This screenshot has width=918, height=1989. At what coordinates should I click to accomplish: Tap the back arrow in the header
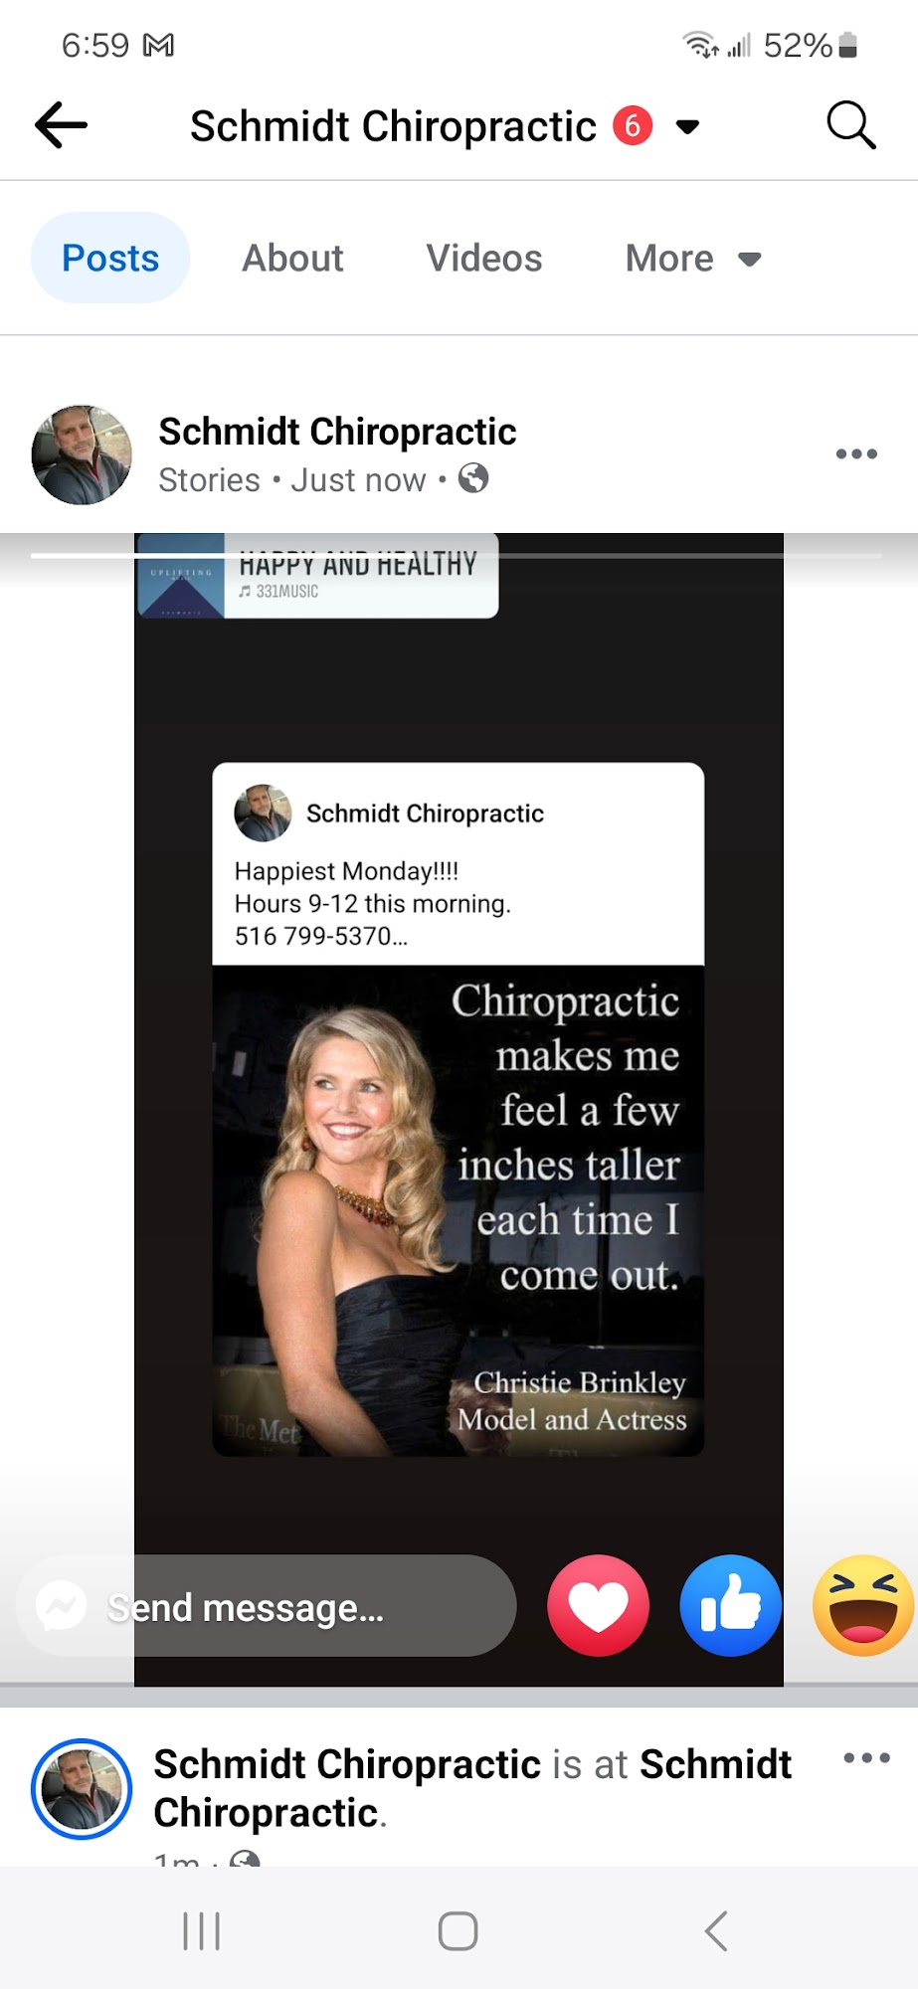[x=61, y=125]
